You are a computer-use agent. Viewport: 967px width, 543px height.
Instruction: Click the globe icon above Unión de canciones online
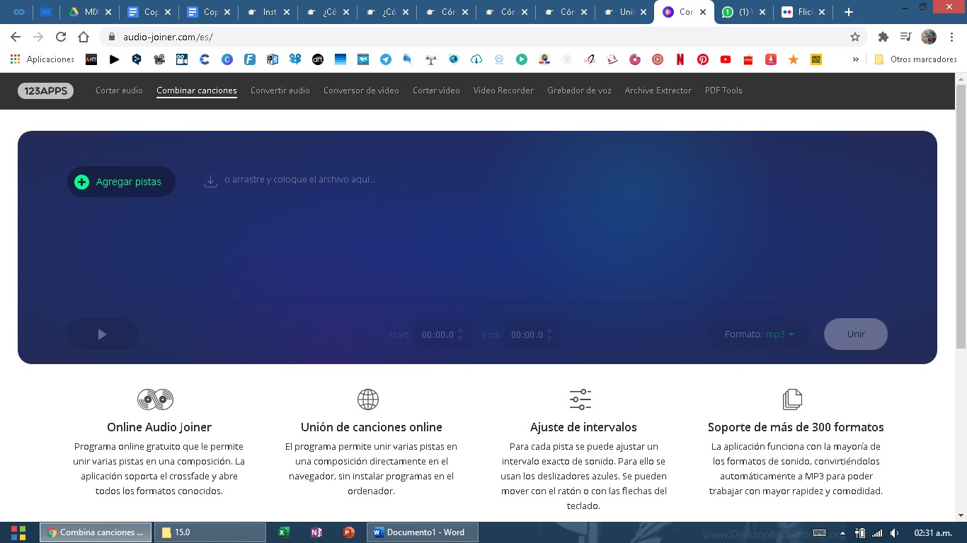(368, 399)
